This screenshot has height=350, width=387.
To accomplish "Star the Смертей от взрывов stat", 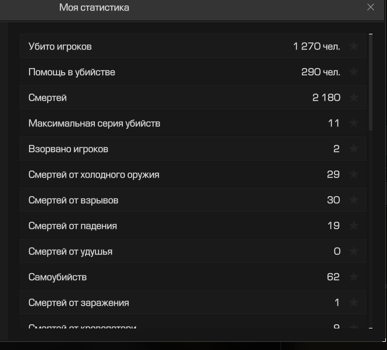I will tap(354, 200).
